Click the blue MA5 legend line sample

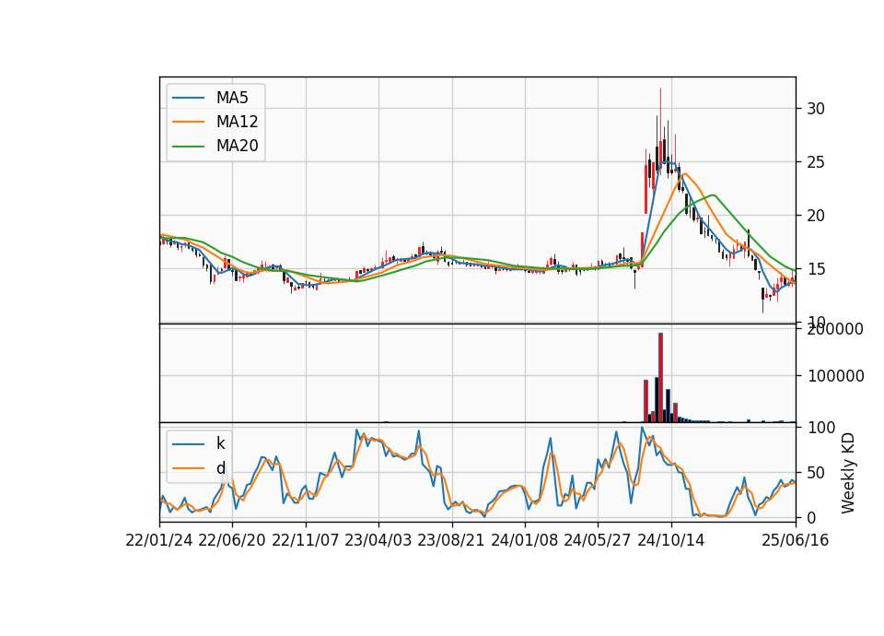tap(188, 98)
